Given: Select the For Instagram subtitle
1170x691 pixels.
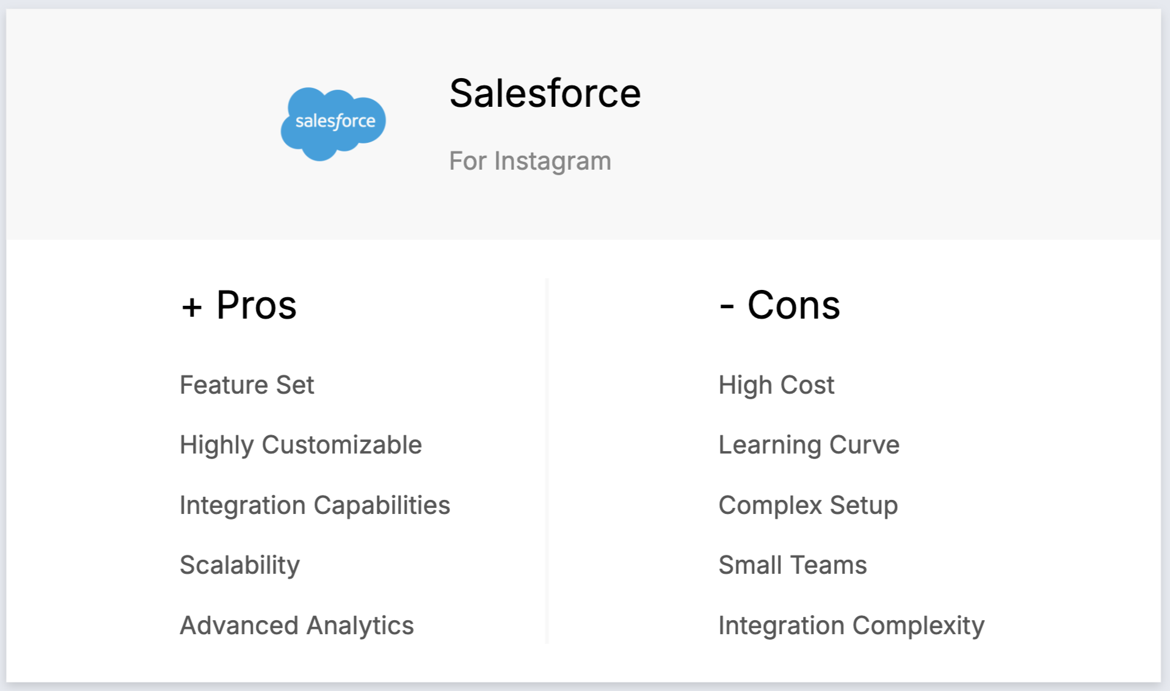Looking at the screenshot, I should coord(529,161).
